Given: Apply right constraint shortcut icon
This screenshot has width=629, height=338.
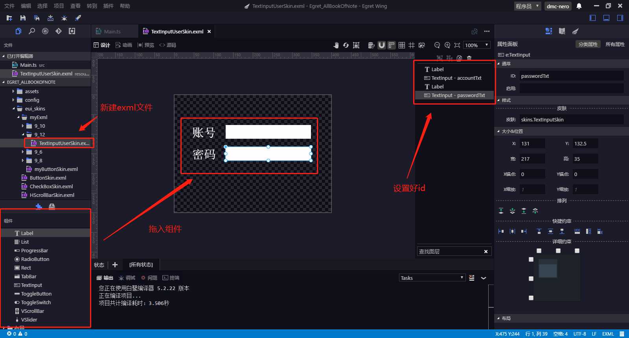Looking at the screenshot, I should pos(524,231).
